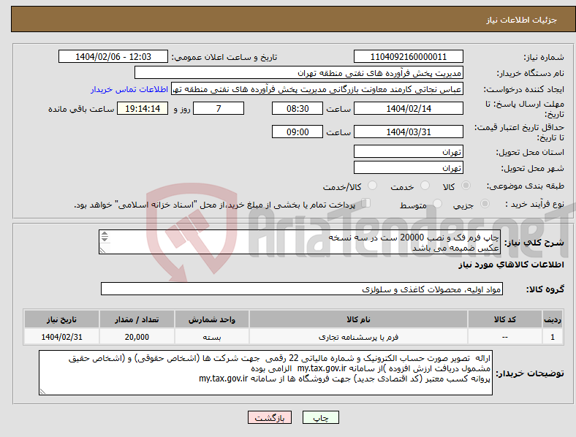Image resolution: width=576 pixels, height=437 pixels.
Task: Click the تعداد / مقدار column header
Action: [137, 319]
